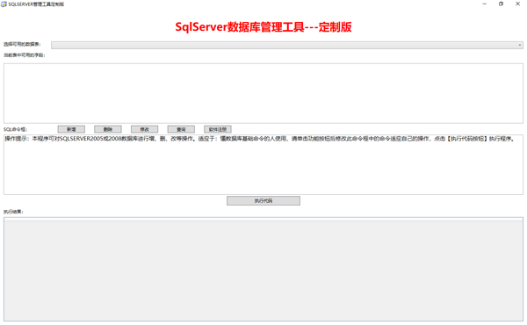Click the 查询 button
Viewport: 527px width, 325px height.
[181, 129]
